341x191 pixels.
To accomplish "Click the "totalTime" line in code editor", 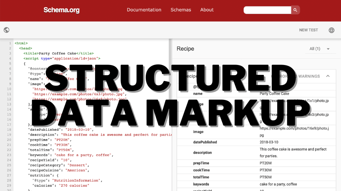I will pyautogui.click(x=51, y=150).
